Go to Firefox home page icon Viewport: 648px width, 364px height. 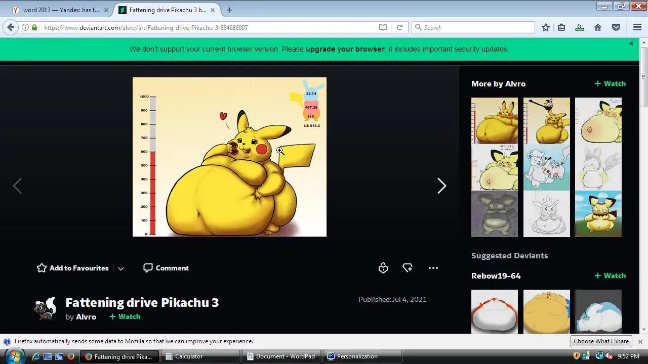[598, 28]
